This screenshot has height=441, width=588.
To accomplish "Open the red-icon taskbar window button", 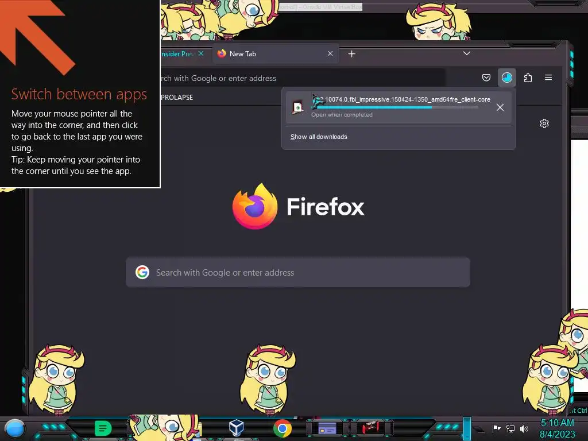I will (372, 427).
